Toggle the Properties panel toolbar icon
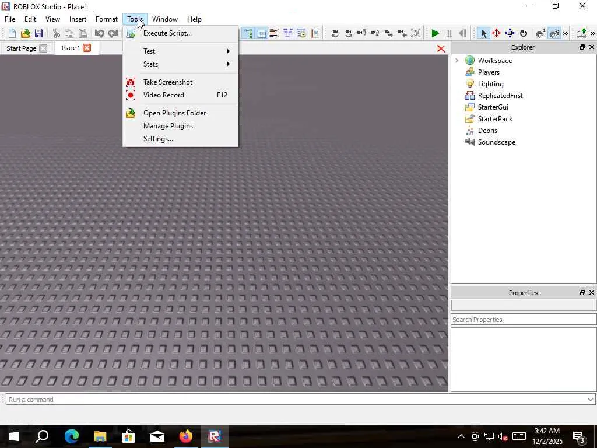597x448 pixels. tap(262, 33)
